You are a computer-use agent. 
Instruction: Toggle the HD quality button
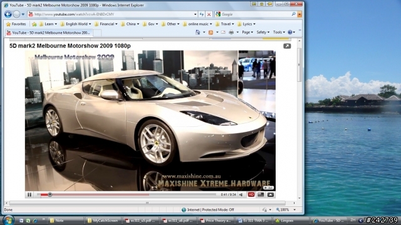[251, 194]
